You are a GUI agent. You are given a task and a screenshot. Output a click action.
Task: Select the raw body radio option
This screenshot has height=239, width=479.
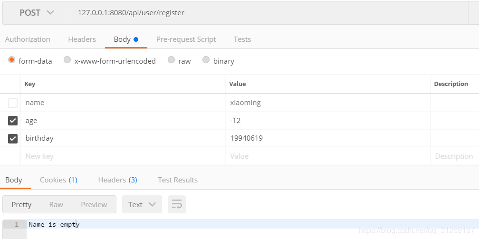(171, 60)
